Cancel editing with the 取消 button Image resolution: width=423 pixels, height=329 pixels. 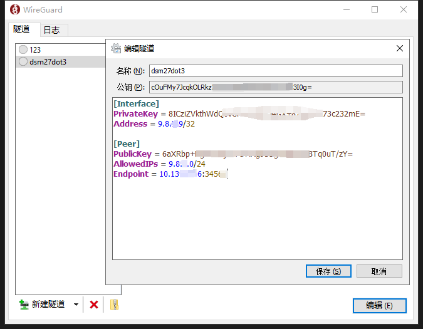click(x=379, y=271)
